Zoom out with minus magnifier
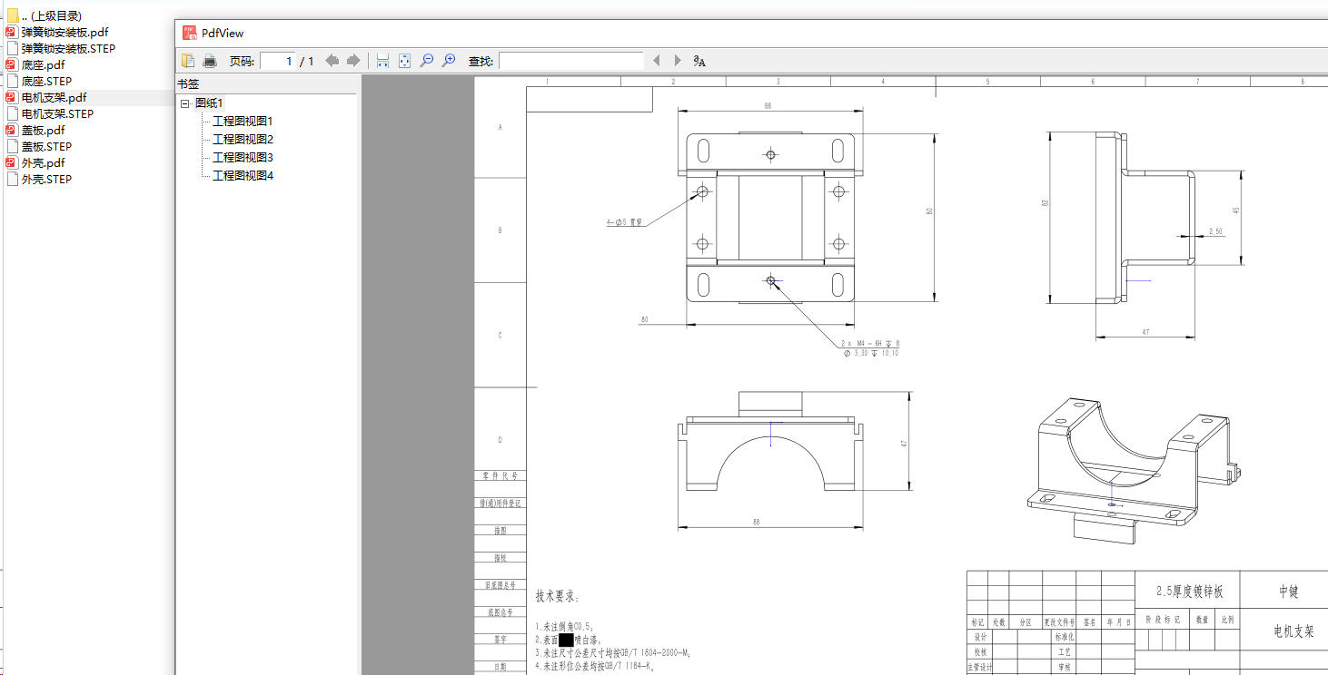The height and width of the screenshot is (675, 1328). click(x=427, y=61)
